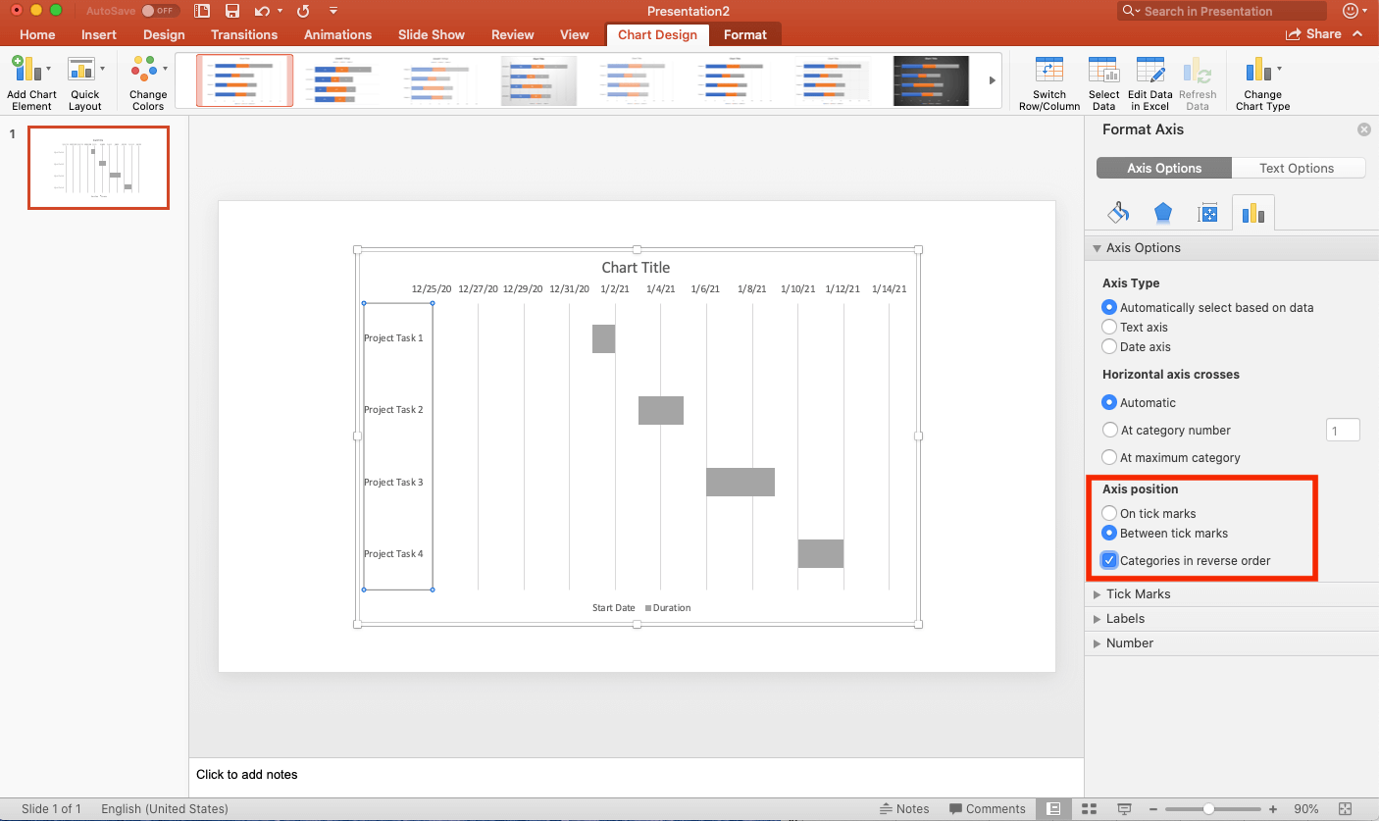Open the Text Options tab
1379x821 pixels.
pos(1297,168)
